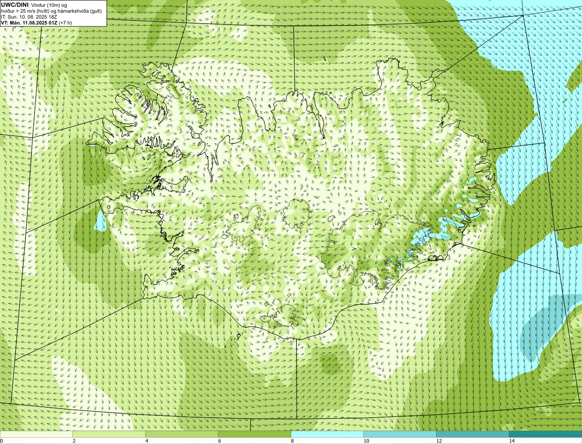Click the scale label "2"
The height and width of the screenshot is (444, 582).
(74, 441)
